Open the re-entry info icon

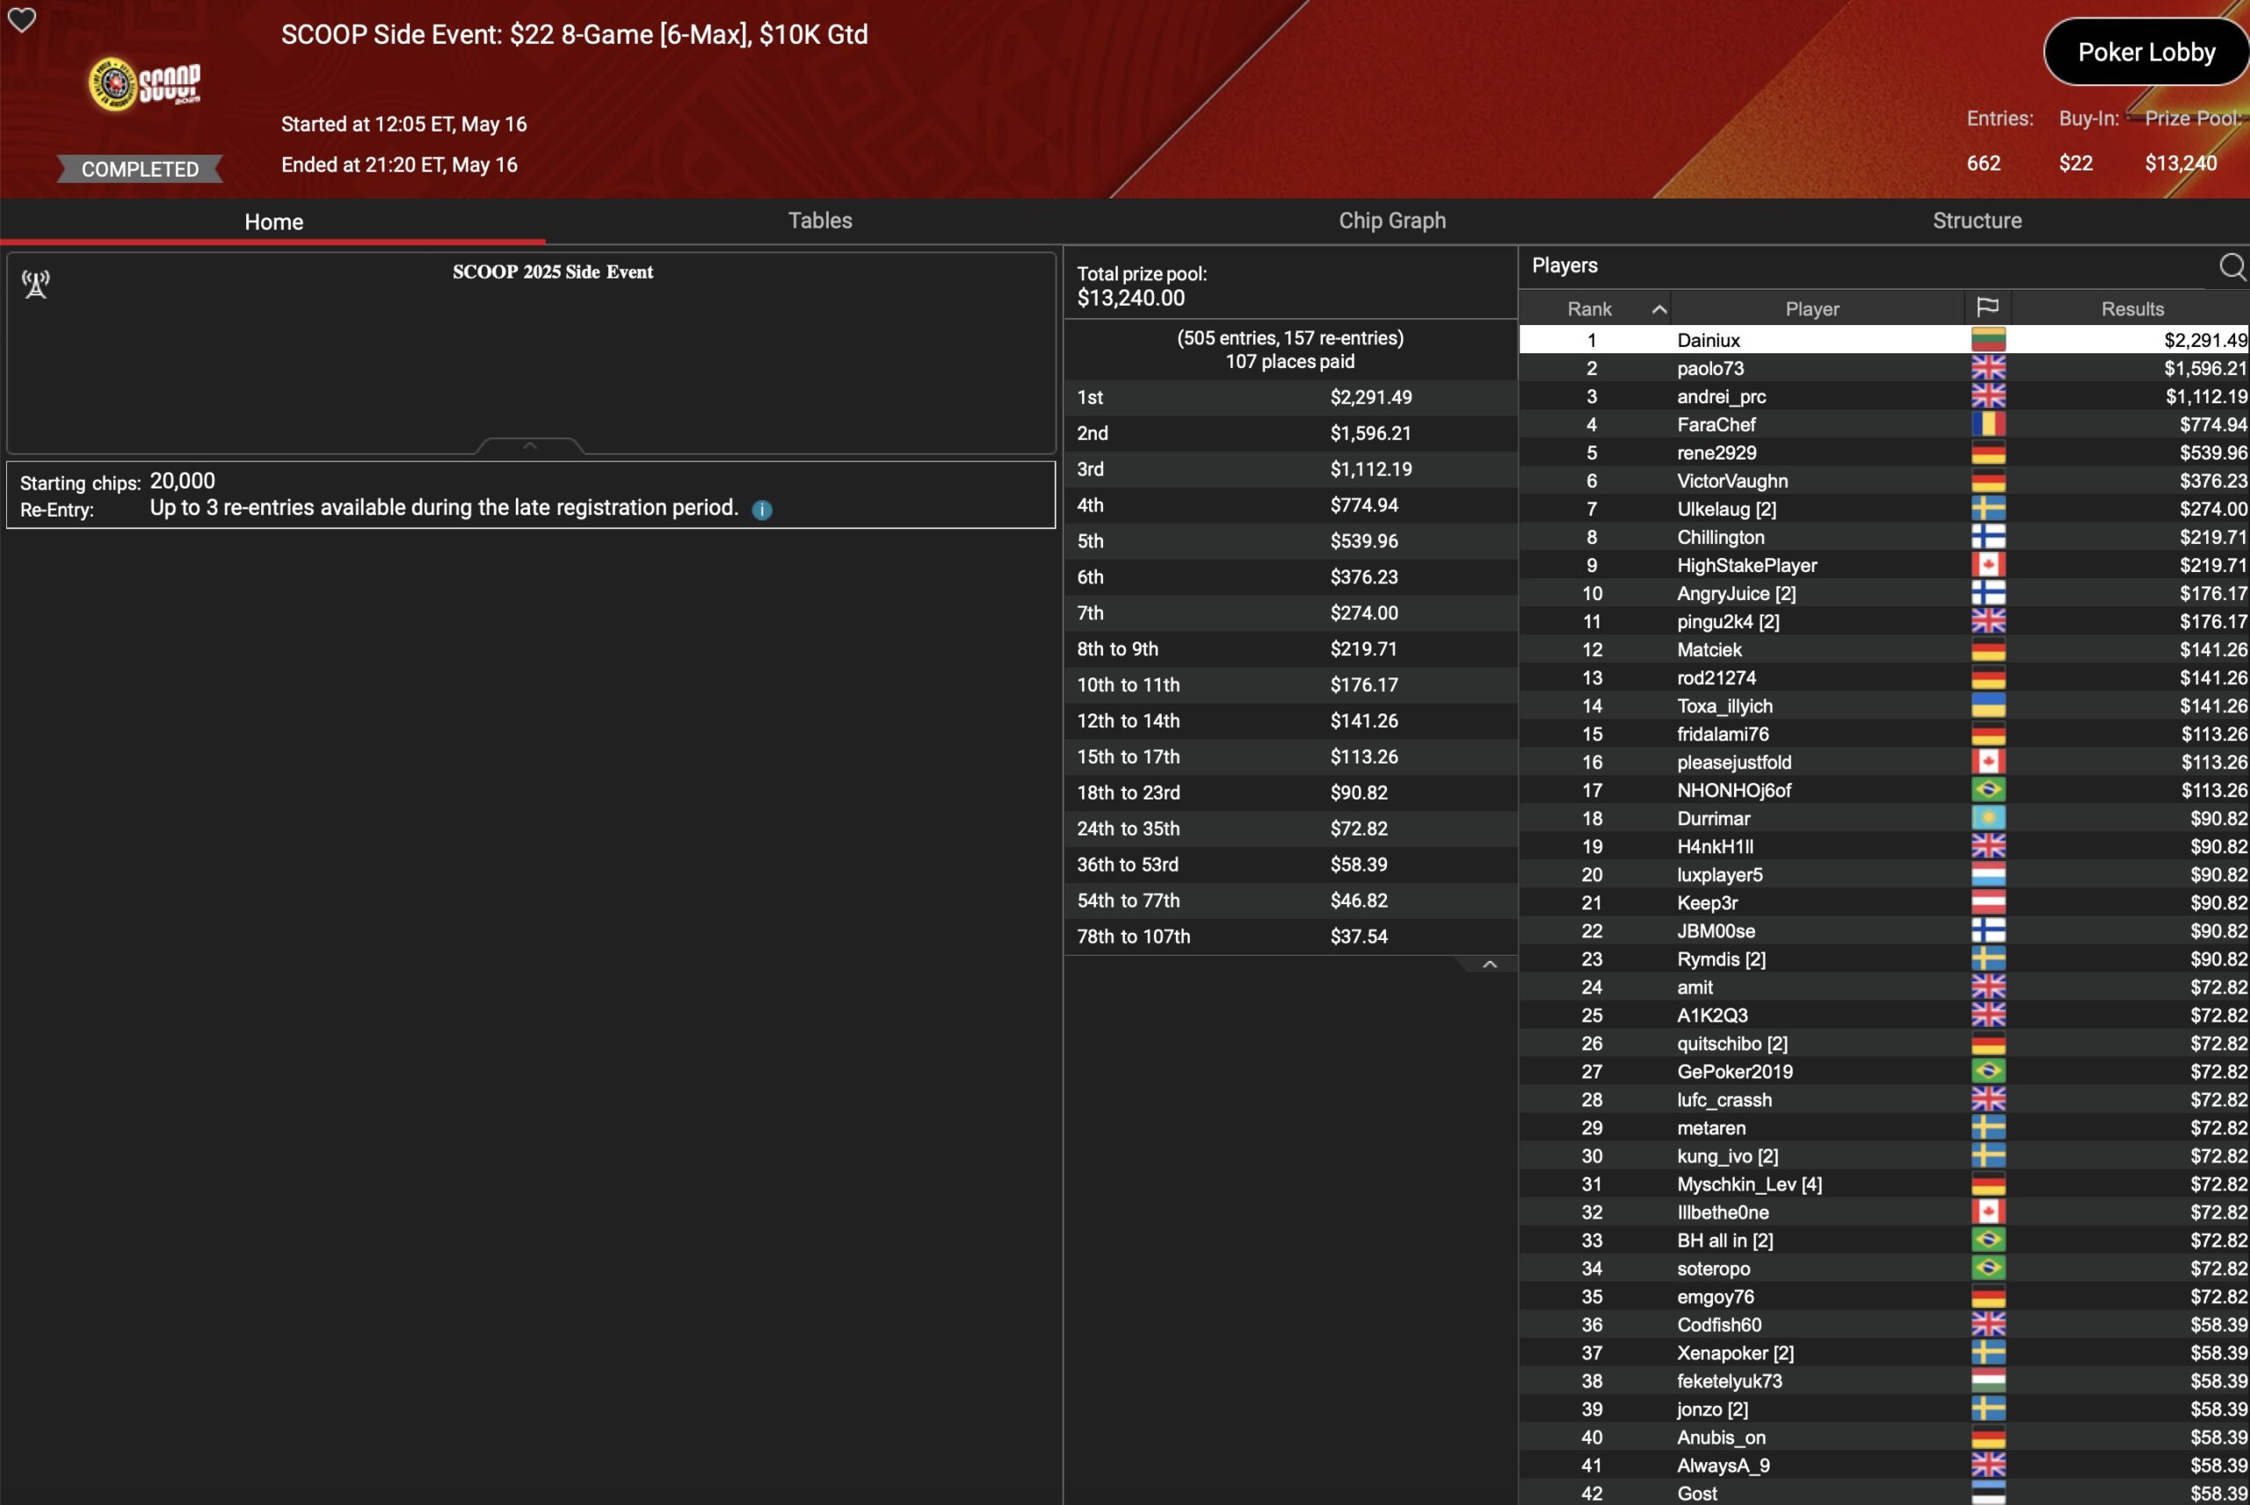tap(761, 510)
